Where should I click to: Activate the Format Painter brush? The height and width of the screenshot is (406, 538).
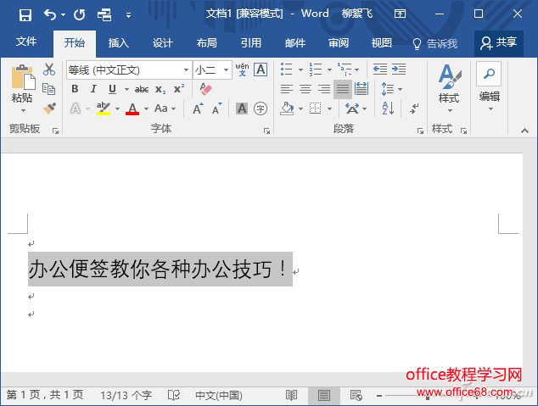(49, 108)
